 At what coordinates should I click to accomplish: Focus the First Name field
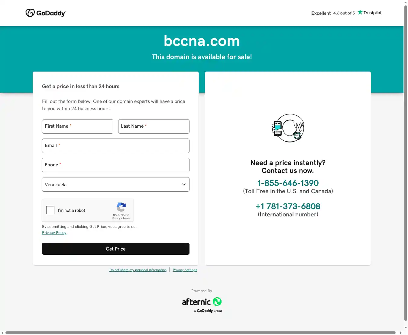[x=78, y=126]
